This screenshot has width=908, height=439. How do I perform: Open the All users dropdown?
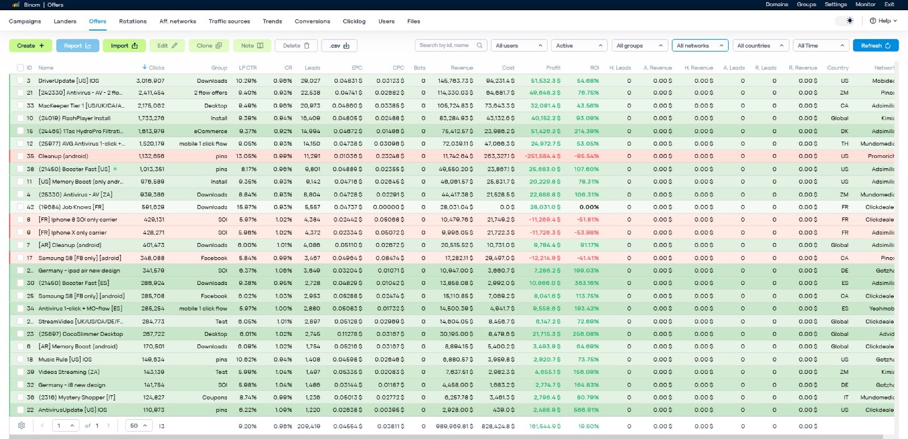click(519, 46)
